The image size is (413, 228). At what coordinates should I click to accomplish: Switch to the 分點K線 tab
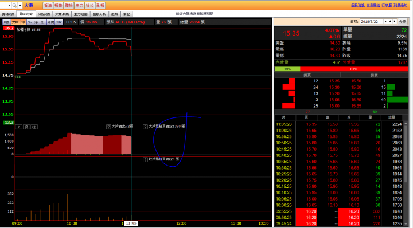pyautogui.click(x=44, y=14)
